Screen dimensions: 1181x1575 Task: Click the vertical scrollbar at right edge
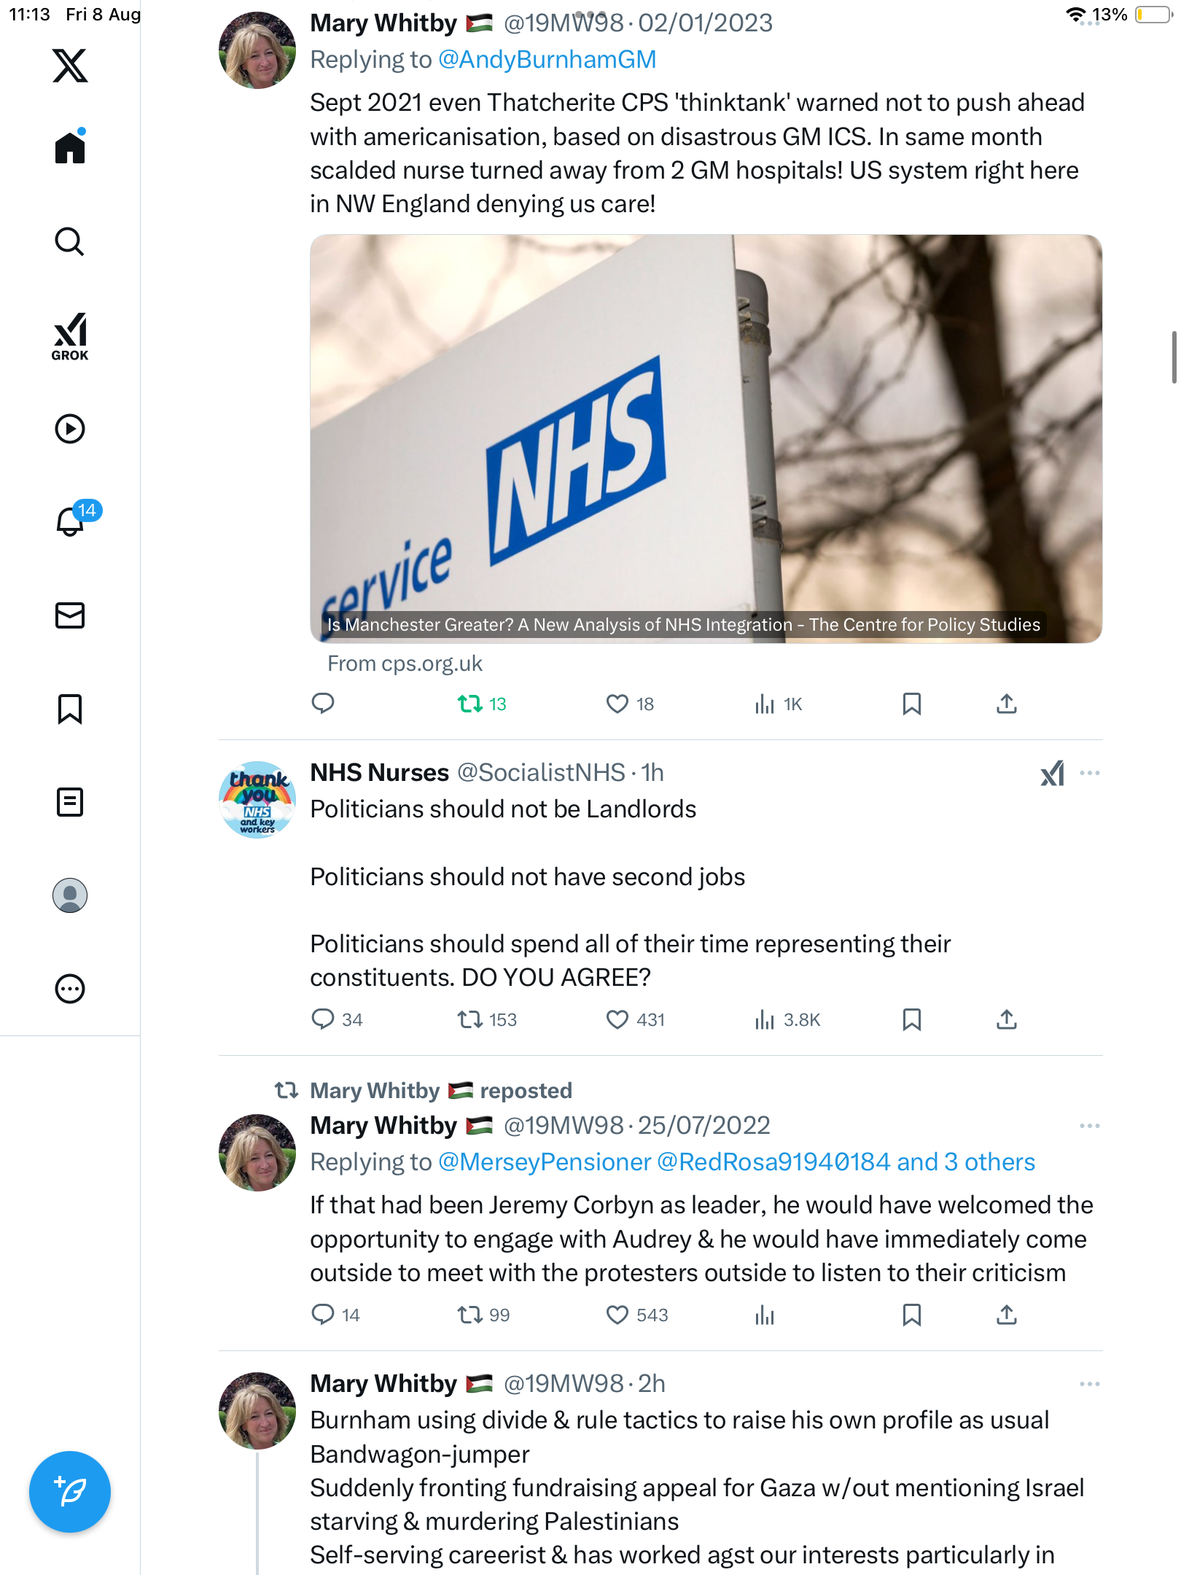click(1174, 357)
